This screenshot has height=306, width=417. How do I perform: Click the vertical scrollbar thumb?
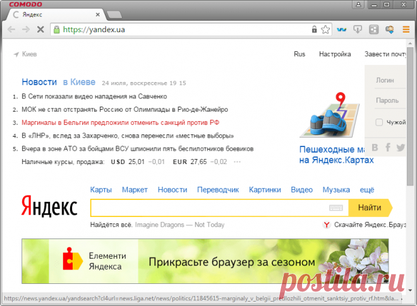(410, 116)
